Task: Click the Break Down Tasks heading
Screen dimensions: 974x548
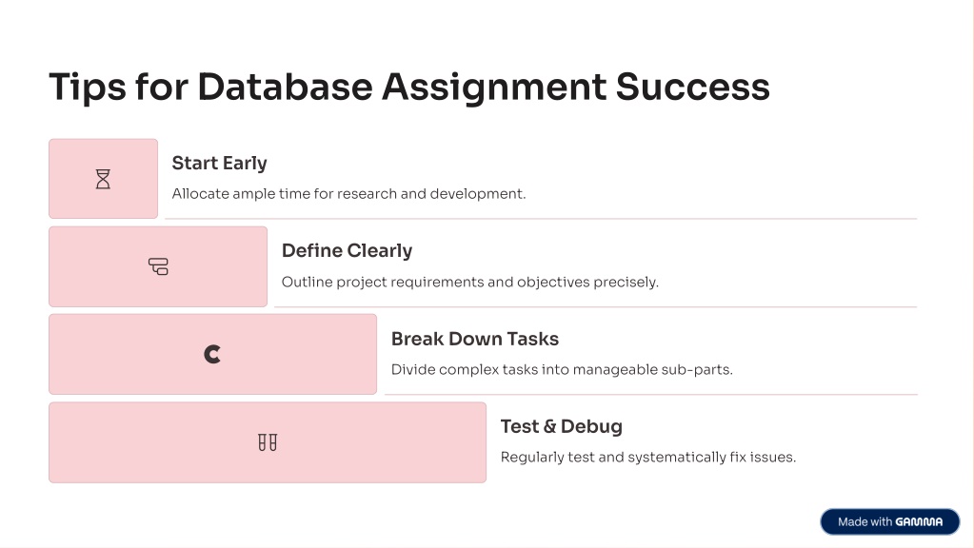Action: point(474,339)
